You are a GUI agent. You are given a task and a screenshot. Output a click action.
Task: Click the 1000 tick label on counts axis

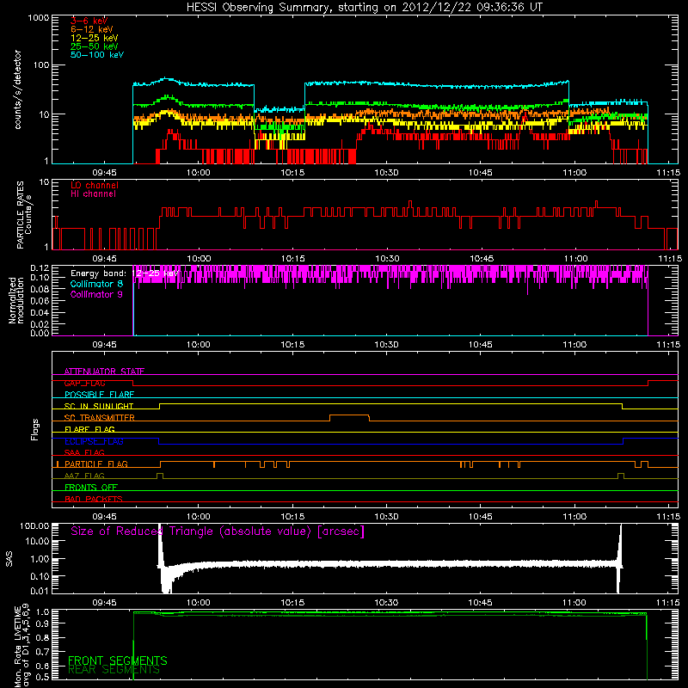pyautogui.click(x=39, y=18)
